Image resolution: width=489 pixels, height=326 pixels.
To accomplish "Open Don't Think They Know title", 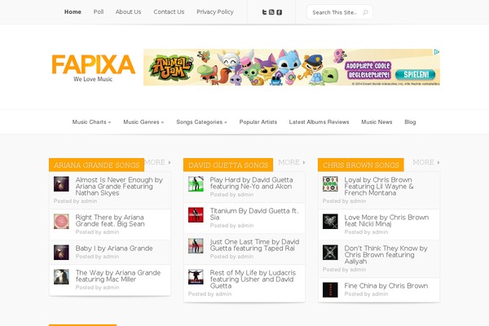I will (x=385, y=255).
